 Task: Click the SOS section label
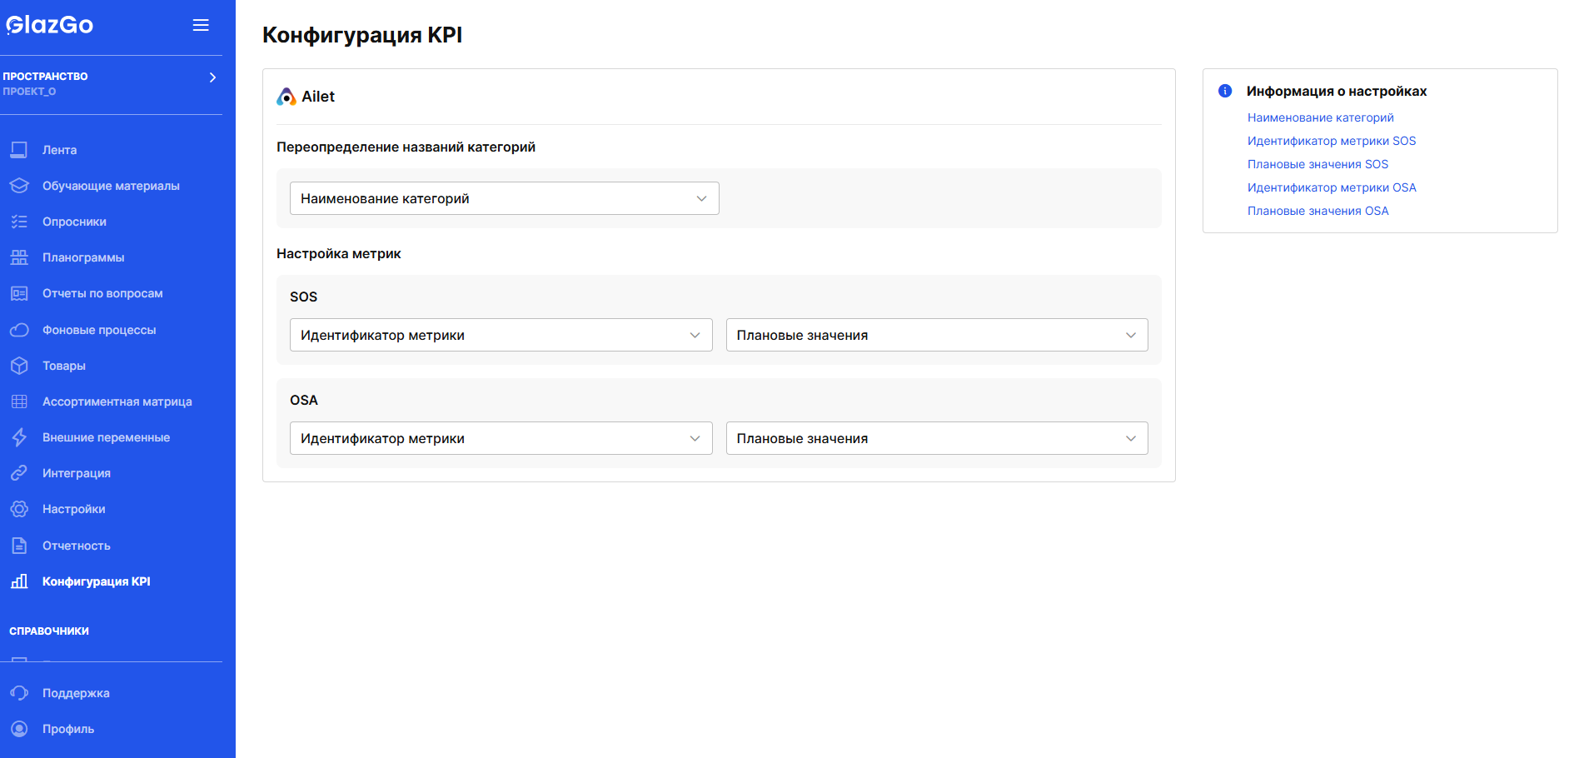(303, 297)
